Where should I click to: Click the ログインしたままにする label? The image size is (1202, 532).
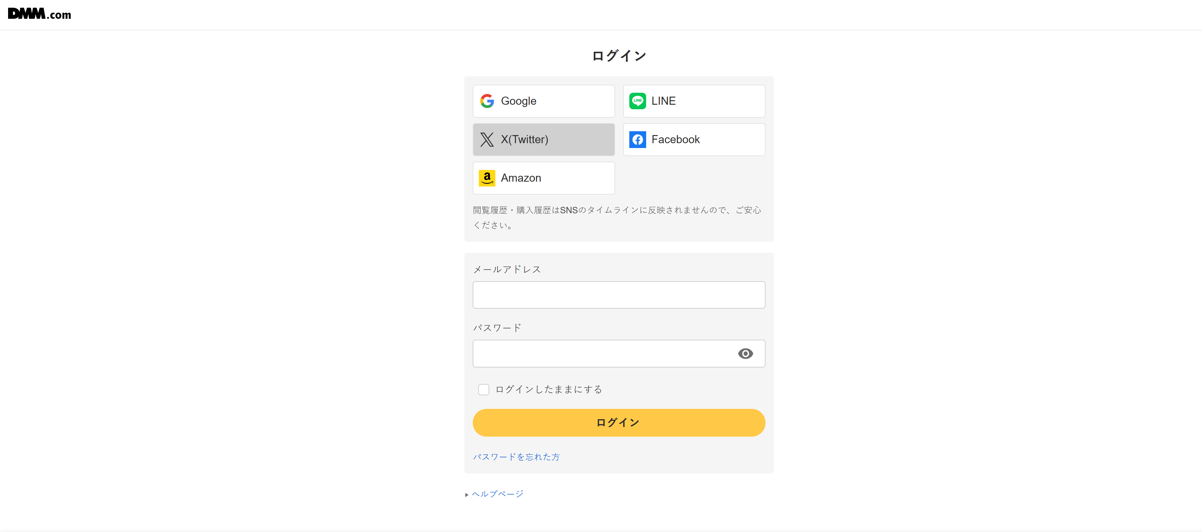548,389
